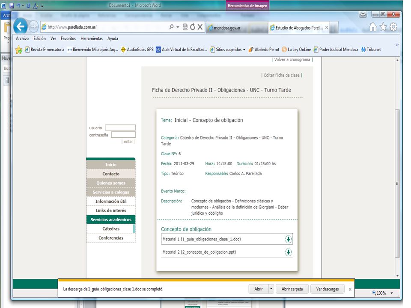The image size is (411, 308).
Task: Click the search magnifier in address bar
Action: pos(171,27)
